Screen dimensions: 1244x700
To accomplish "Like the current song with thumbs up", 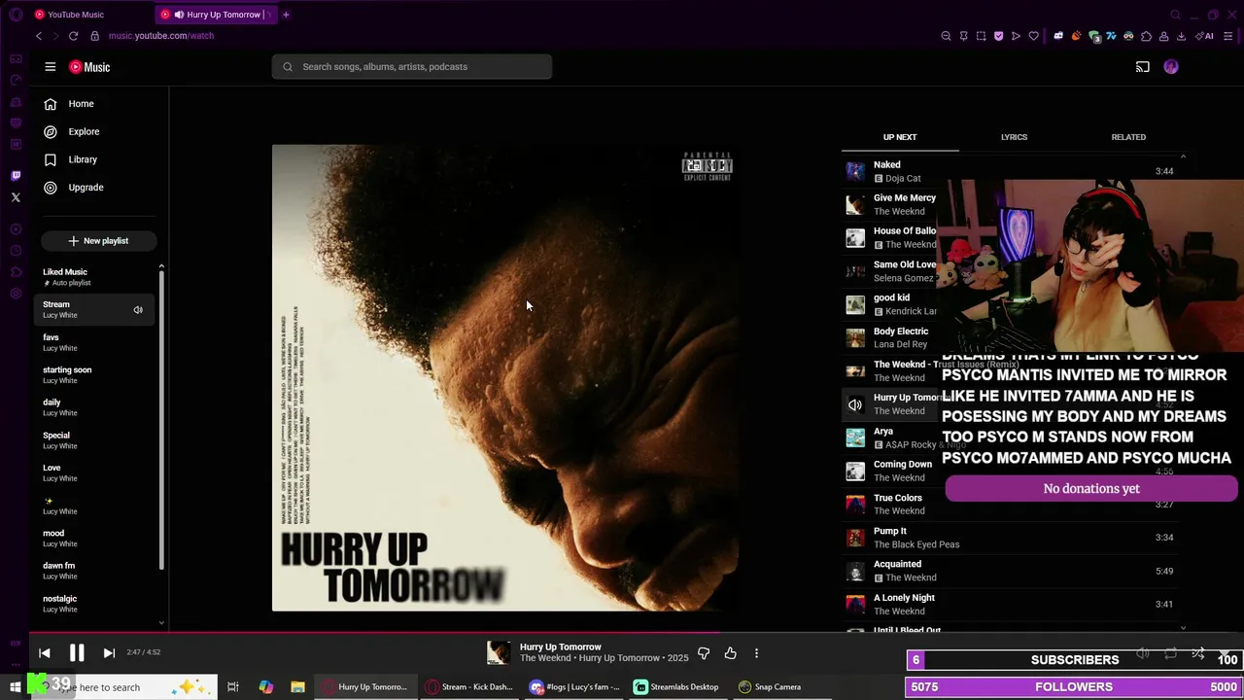I will (x=730, y=653).
